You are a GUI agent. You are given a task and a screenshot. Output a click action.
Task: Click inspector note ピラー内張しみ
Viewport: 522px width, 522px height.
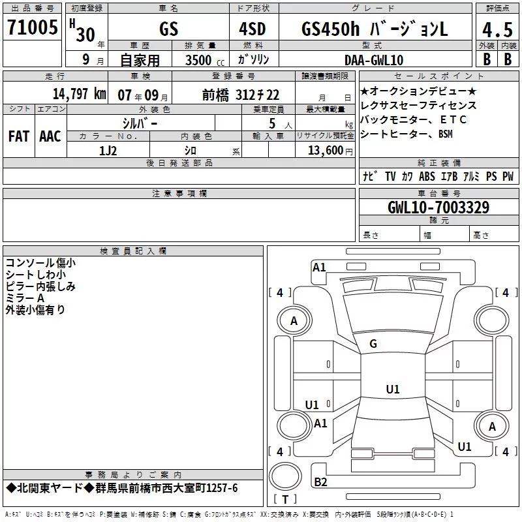point(40,286)
